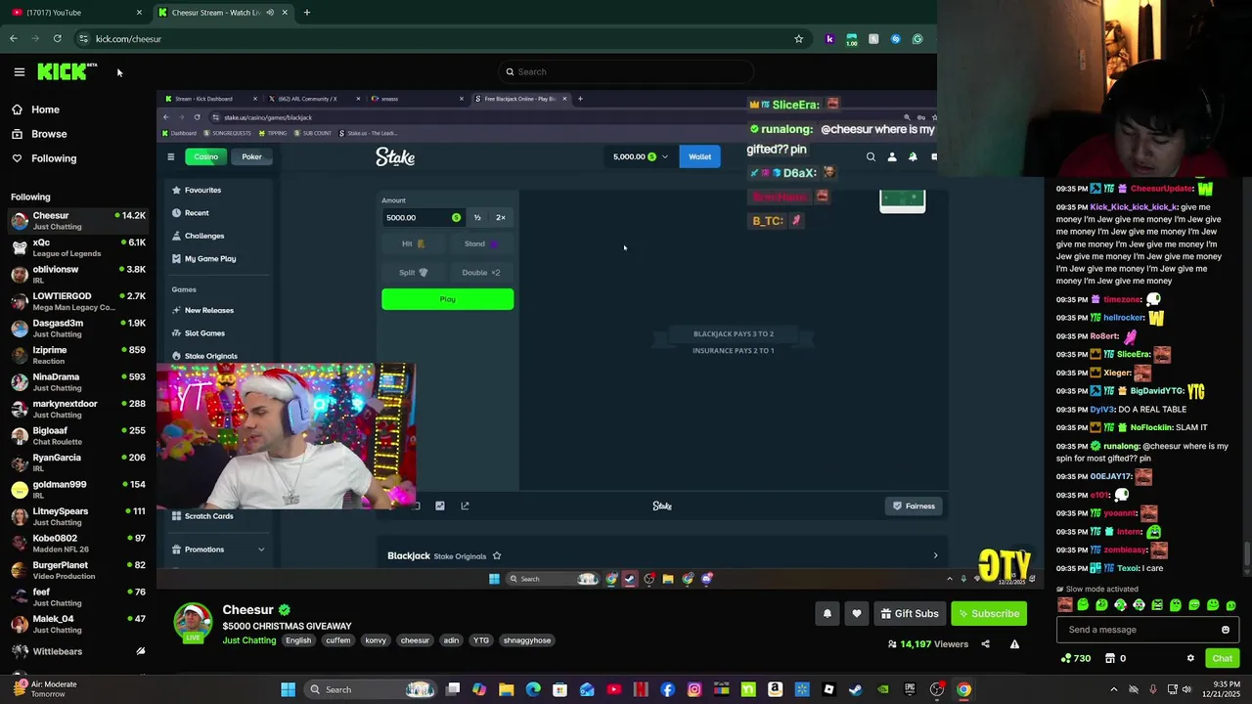Select the Cheesur Stream browser tab
This screenshot has height=704, width=1252.
pos(223,13)
